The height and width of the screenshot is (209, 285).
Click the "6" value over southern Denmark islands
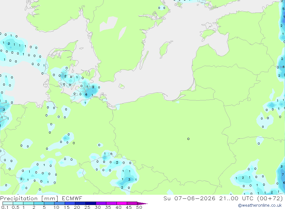coord(86,95)
